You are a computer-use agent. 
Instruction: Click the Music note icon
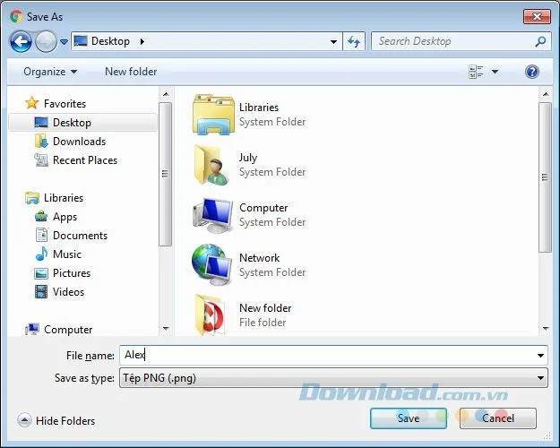click(41, 254)
